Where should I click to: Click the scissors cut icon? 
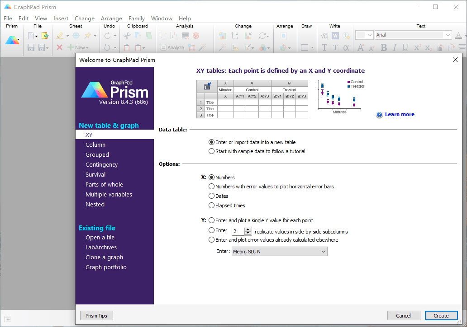pyautogui.click(x=127, y=36)
